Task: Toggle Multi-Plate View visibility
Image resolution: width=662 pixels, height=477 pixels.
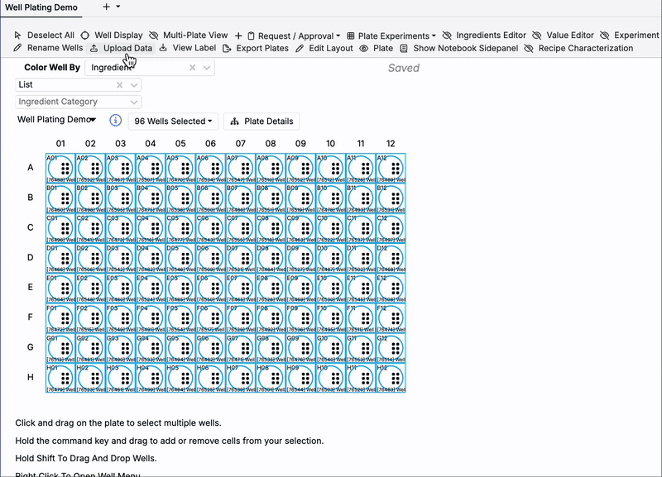Action: tap(189, 36)
